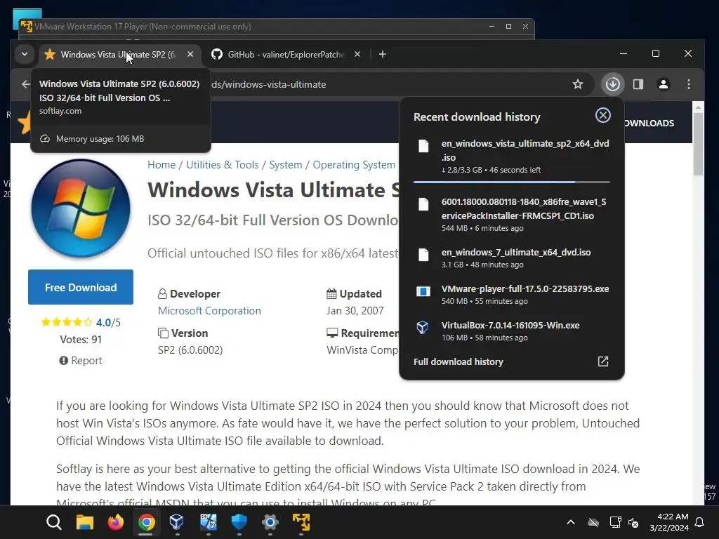Open VirtualBox from the taskbar
The height and width of the screenshot is (539, 719).
tap(177, 522)
